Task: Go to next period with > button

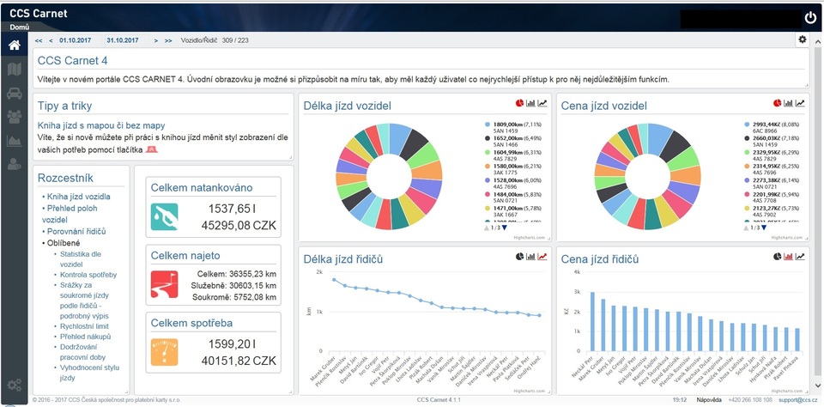Action: click(x=156, y=40)
